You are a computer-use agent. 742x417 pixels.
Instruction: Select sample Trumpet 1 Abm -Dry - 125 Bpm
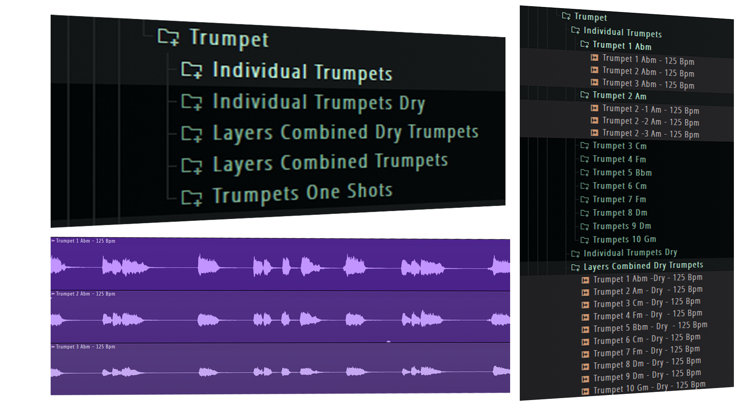click(x=648, y=278)
